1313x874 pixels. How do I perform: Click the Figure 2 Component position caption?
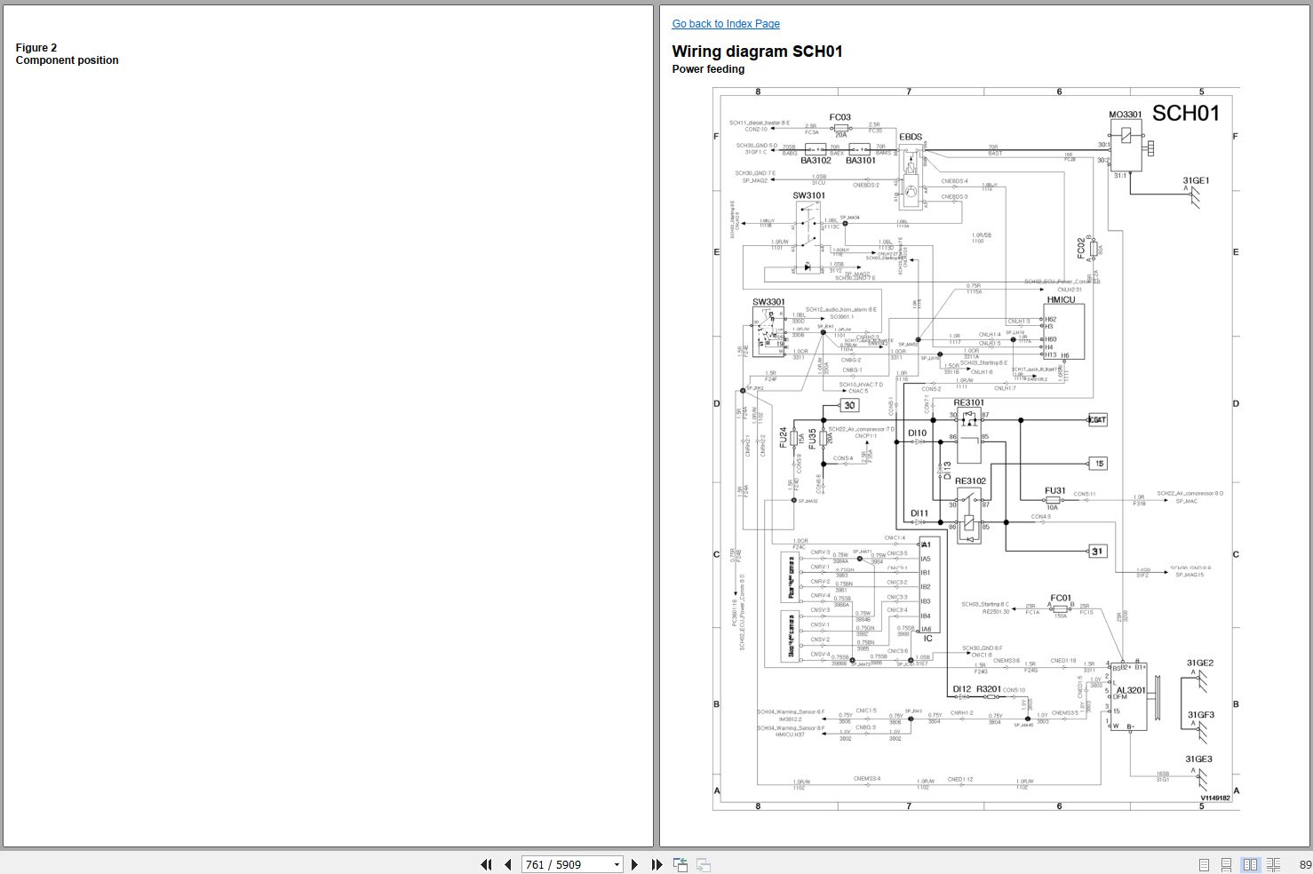click(67, 54)
